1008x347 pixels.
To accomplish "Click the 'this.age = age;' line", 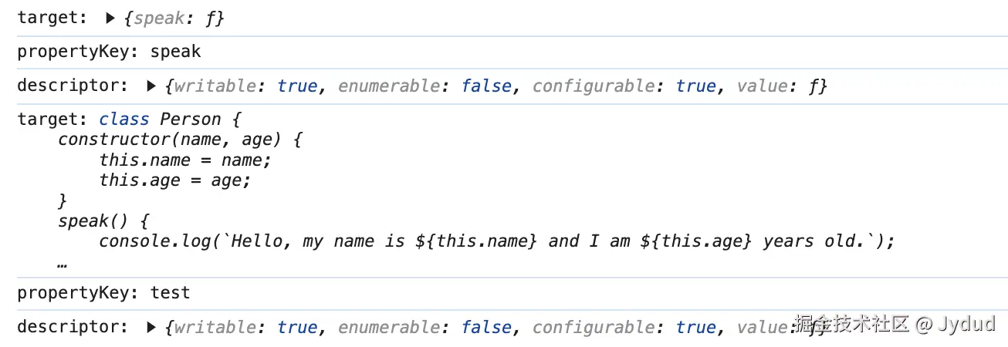I will (175, 180).
